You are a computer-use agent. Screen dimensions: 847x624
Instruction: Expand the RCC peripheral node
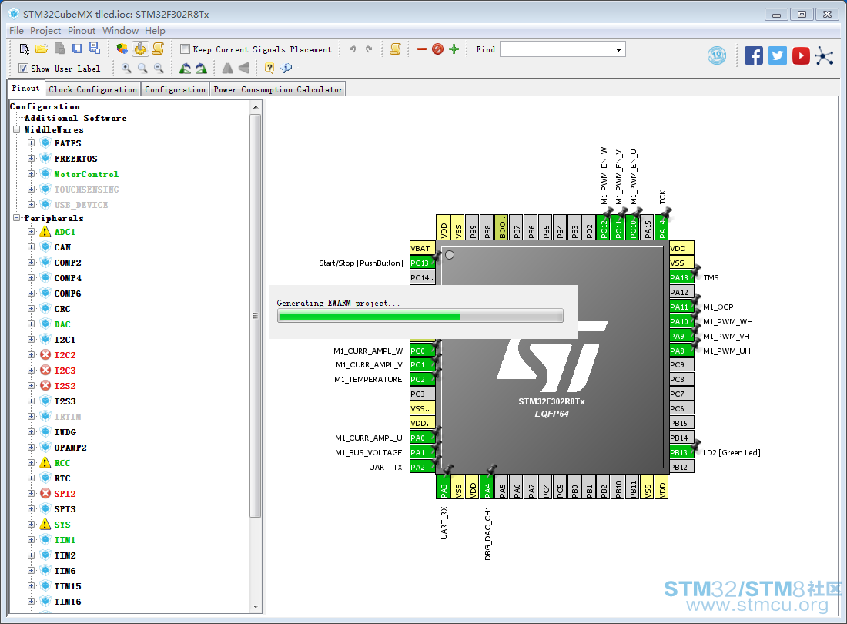pyautogui.click(x=32, y=463)
